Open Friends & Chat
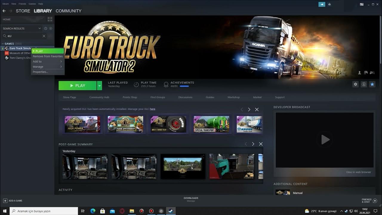 (369, 201)
